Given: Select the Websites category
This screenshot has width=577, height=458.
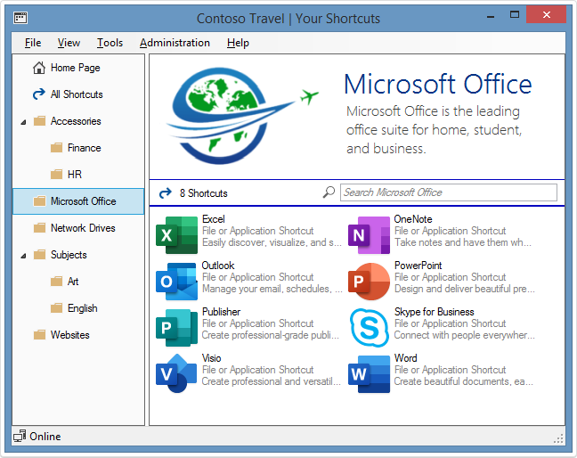Looking at the screenshot, I should (70, 335).
